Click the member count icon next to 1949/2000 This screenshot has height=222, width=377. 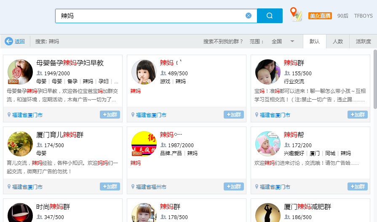(x=40, y=73)
